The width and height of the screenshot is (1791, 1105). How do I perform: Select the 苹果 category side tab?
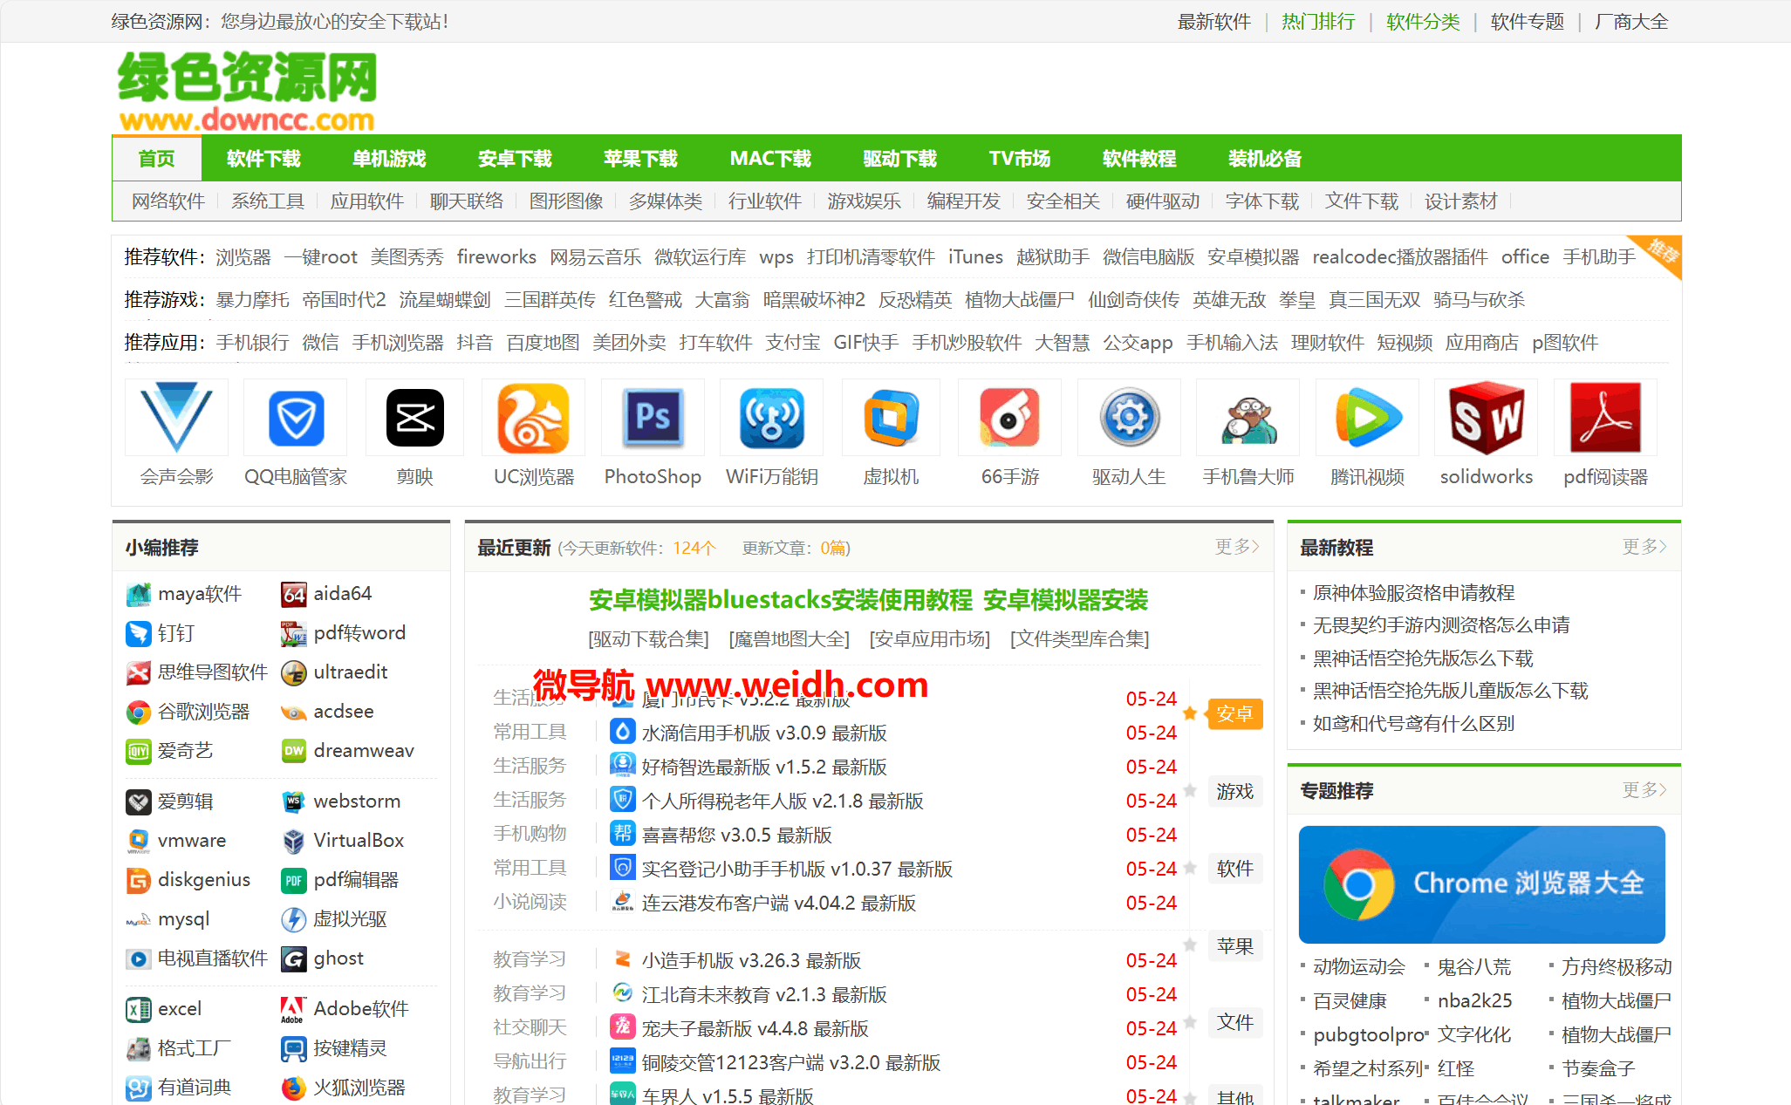pos(1234,946)
